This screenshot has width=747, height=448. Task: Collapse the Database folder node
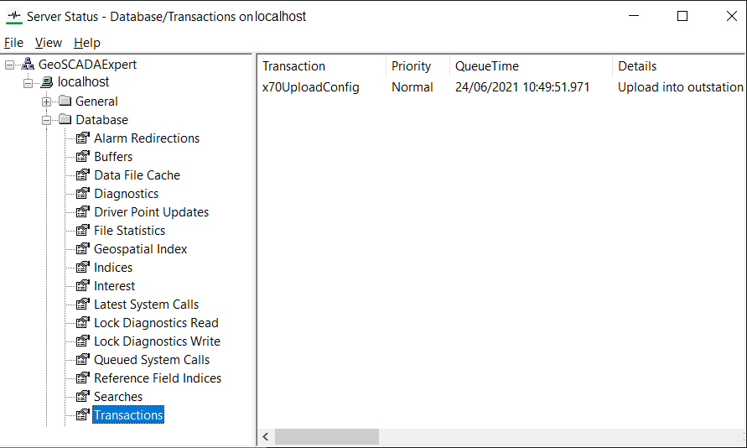(x=47, y=120)
